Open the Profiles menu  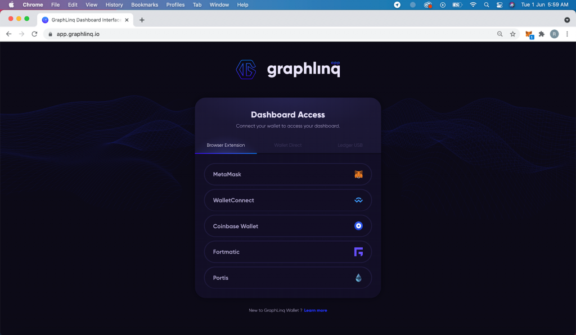point(175,4)
